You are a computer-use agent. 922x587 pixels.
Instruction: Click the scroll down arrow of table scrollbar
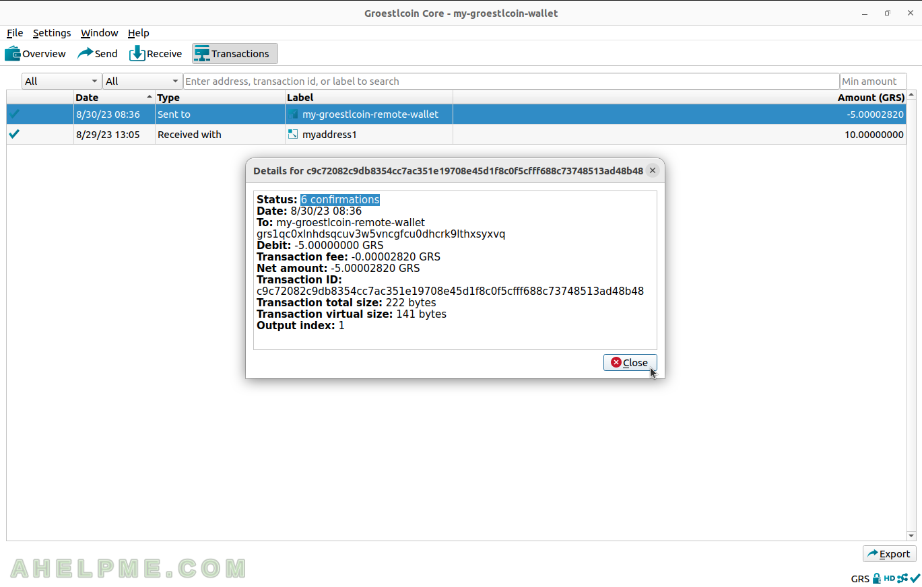pos(912,536)
